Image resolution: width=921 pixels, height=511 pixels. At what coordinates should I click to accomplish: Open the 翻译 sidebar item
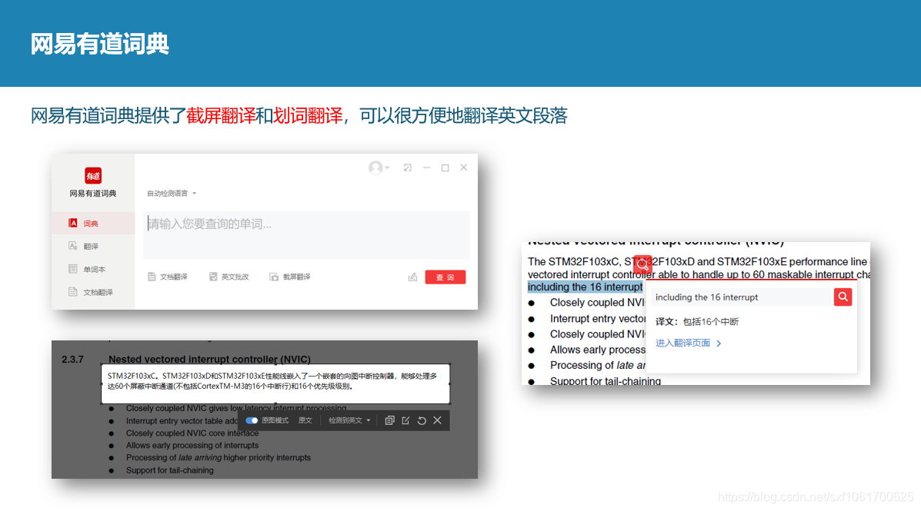[x=93, y=247]
